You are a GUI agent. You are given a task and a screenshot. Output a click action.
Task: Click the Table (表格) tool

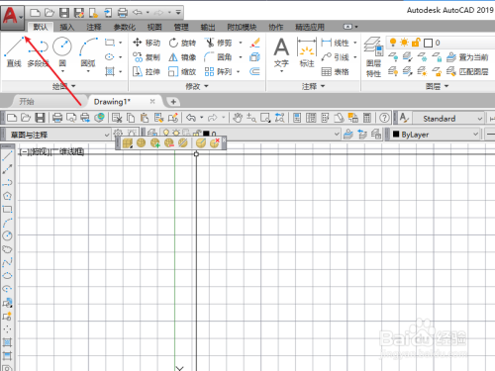(335, 71)
